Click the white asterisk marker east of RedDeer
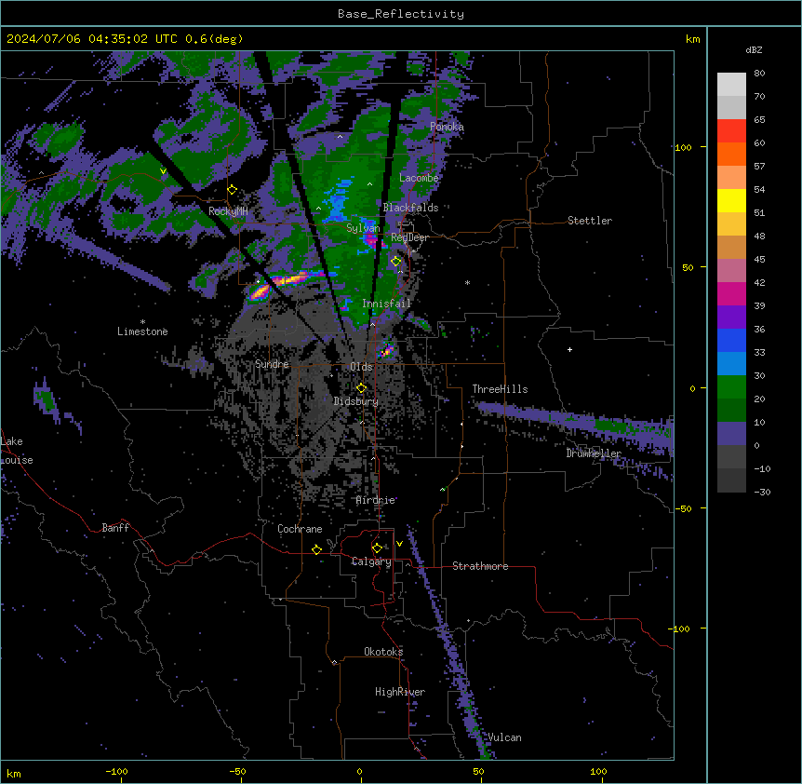 tap(467, 282)
